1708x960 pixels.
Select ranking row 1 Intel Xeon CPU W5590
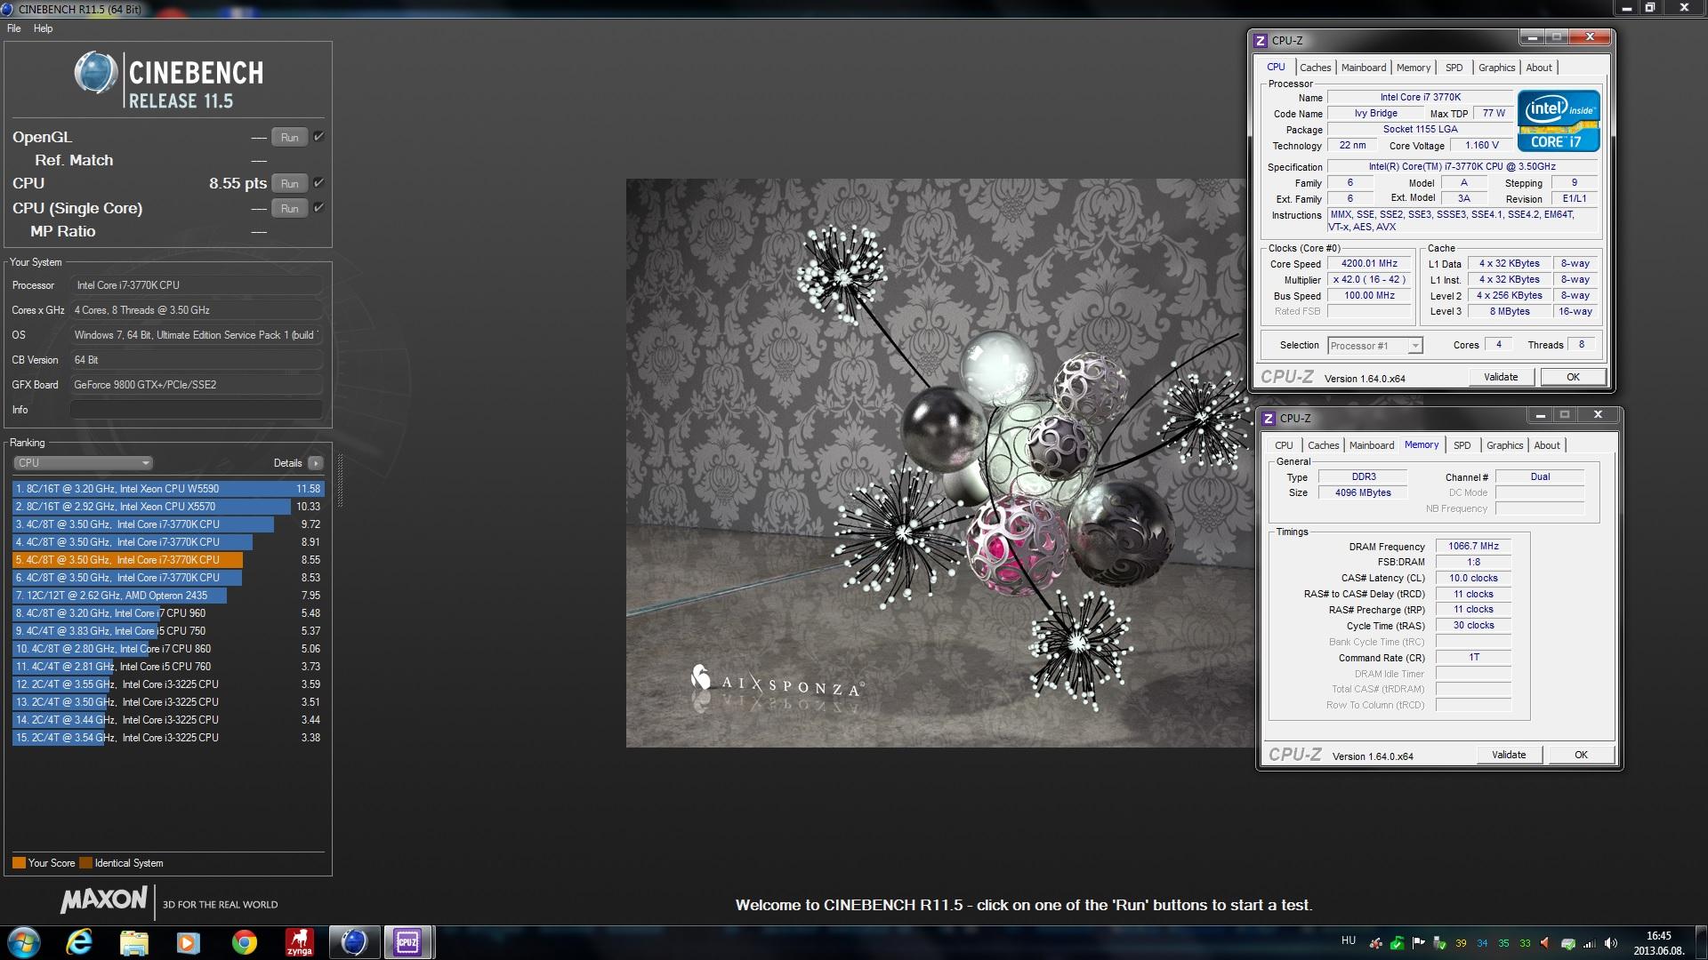click(167, 489)
